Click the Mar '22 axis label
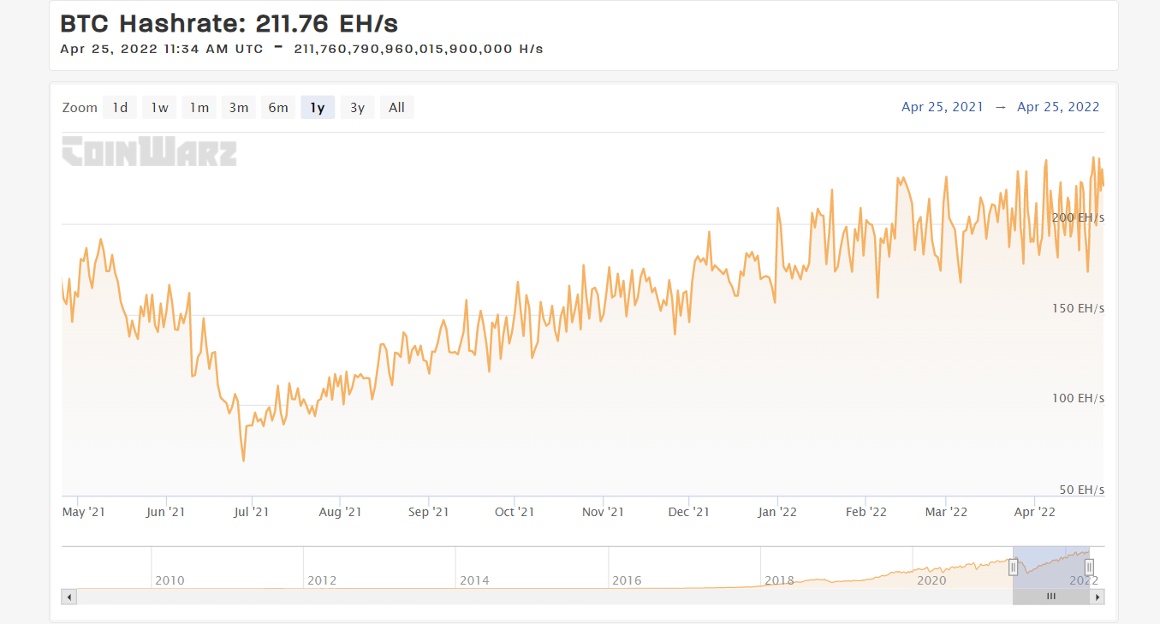 pos(947,512)
